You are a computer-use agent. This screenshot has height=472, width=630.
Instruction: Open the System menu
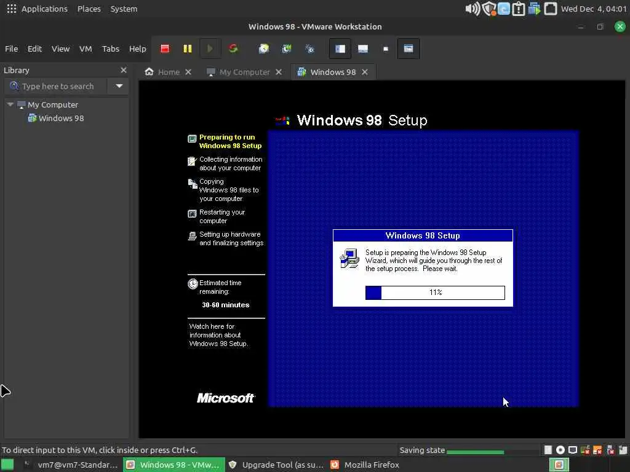[x=124, y=9]
